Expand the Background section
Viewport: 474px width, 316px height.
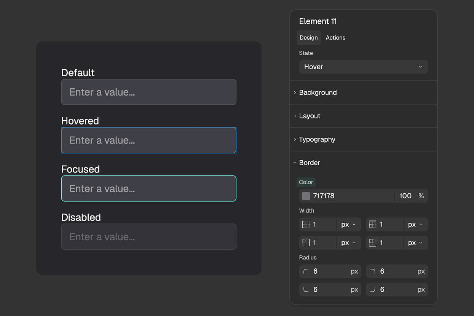tap(318, 92)
